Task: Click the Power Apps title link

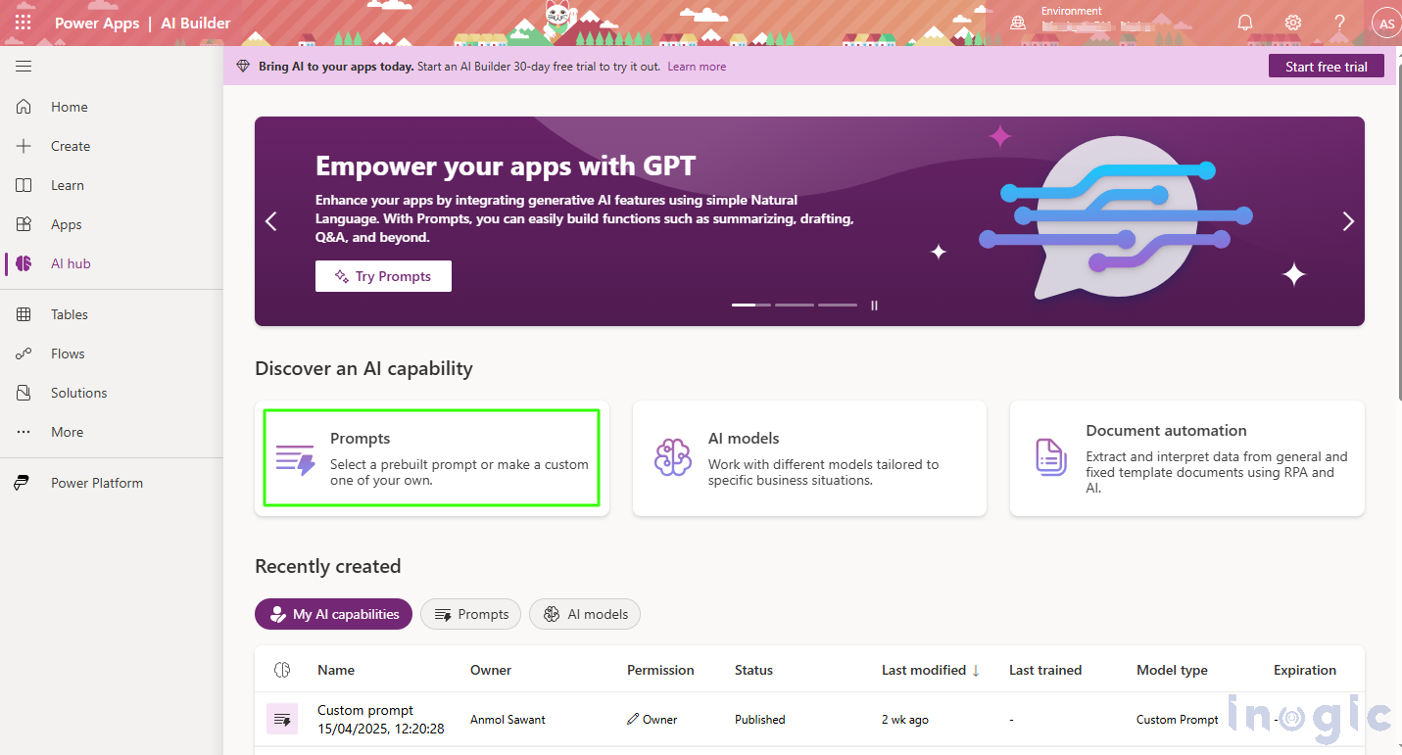Action: (97, 23)
